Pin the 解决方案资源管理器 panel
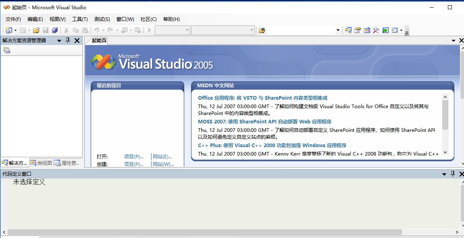The height and width of the screenshot is (238, 464). tap(67, 41)
